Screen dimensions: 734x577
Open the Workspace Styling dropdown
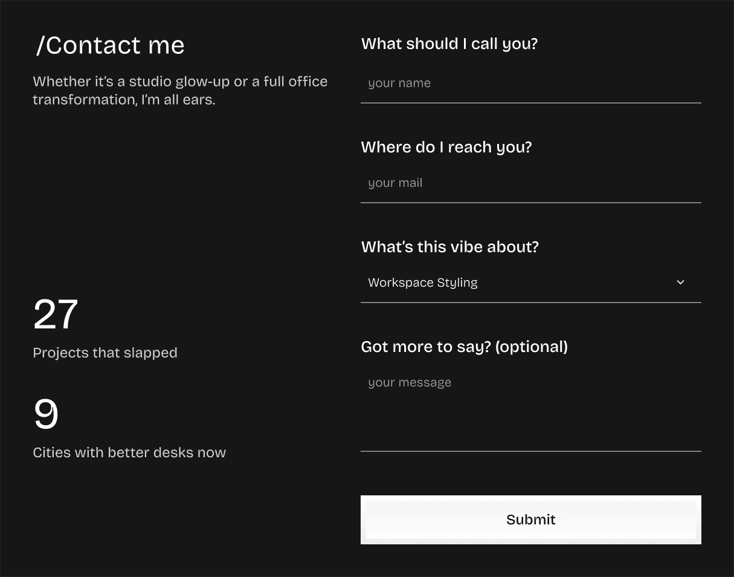coord(530,282)
